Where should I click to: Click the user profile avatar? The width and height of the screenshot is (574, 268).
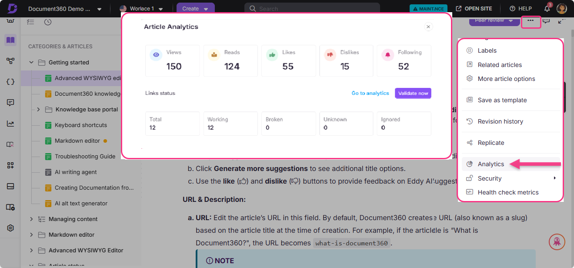point(562,9)
